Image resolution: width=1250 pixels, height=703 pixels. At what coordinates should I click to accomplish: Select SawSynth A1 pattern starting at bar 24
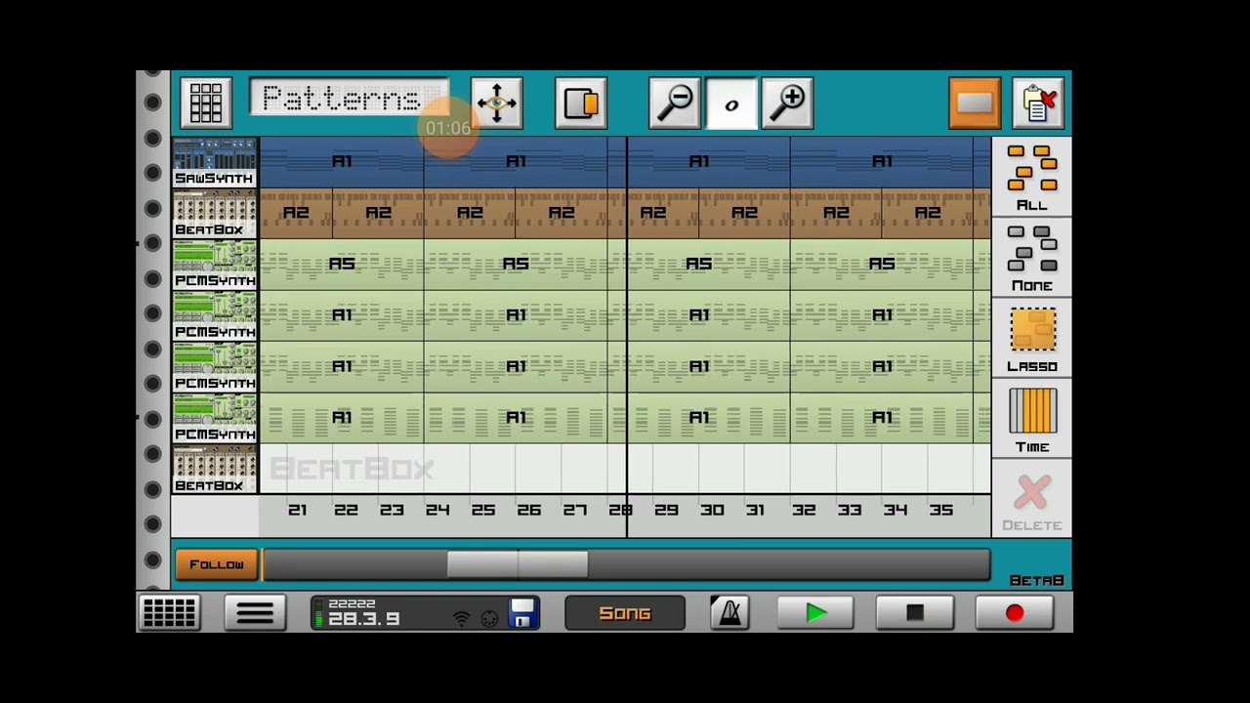point(516,162)
